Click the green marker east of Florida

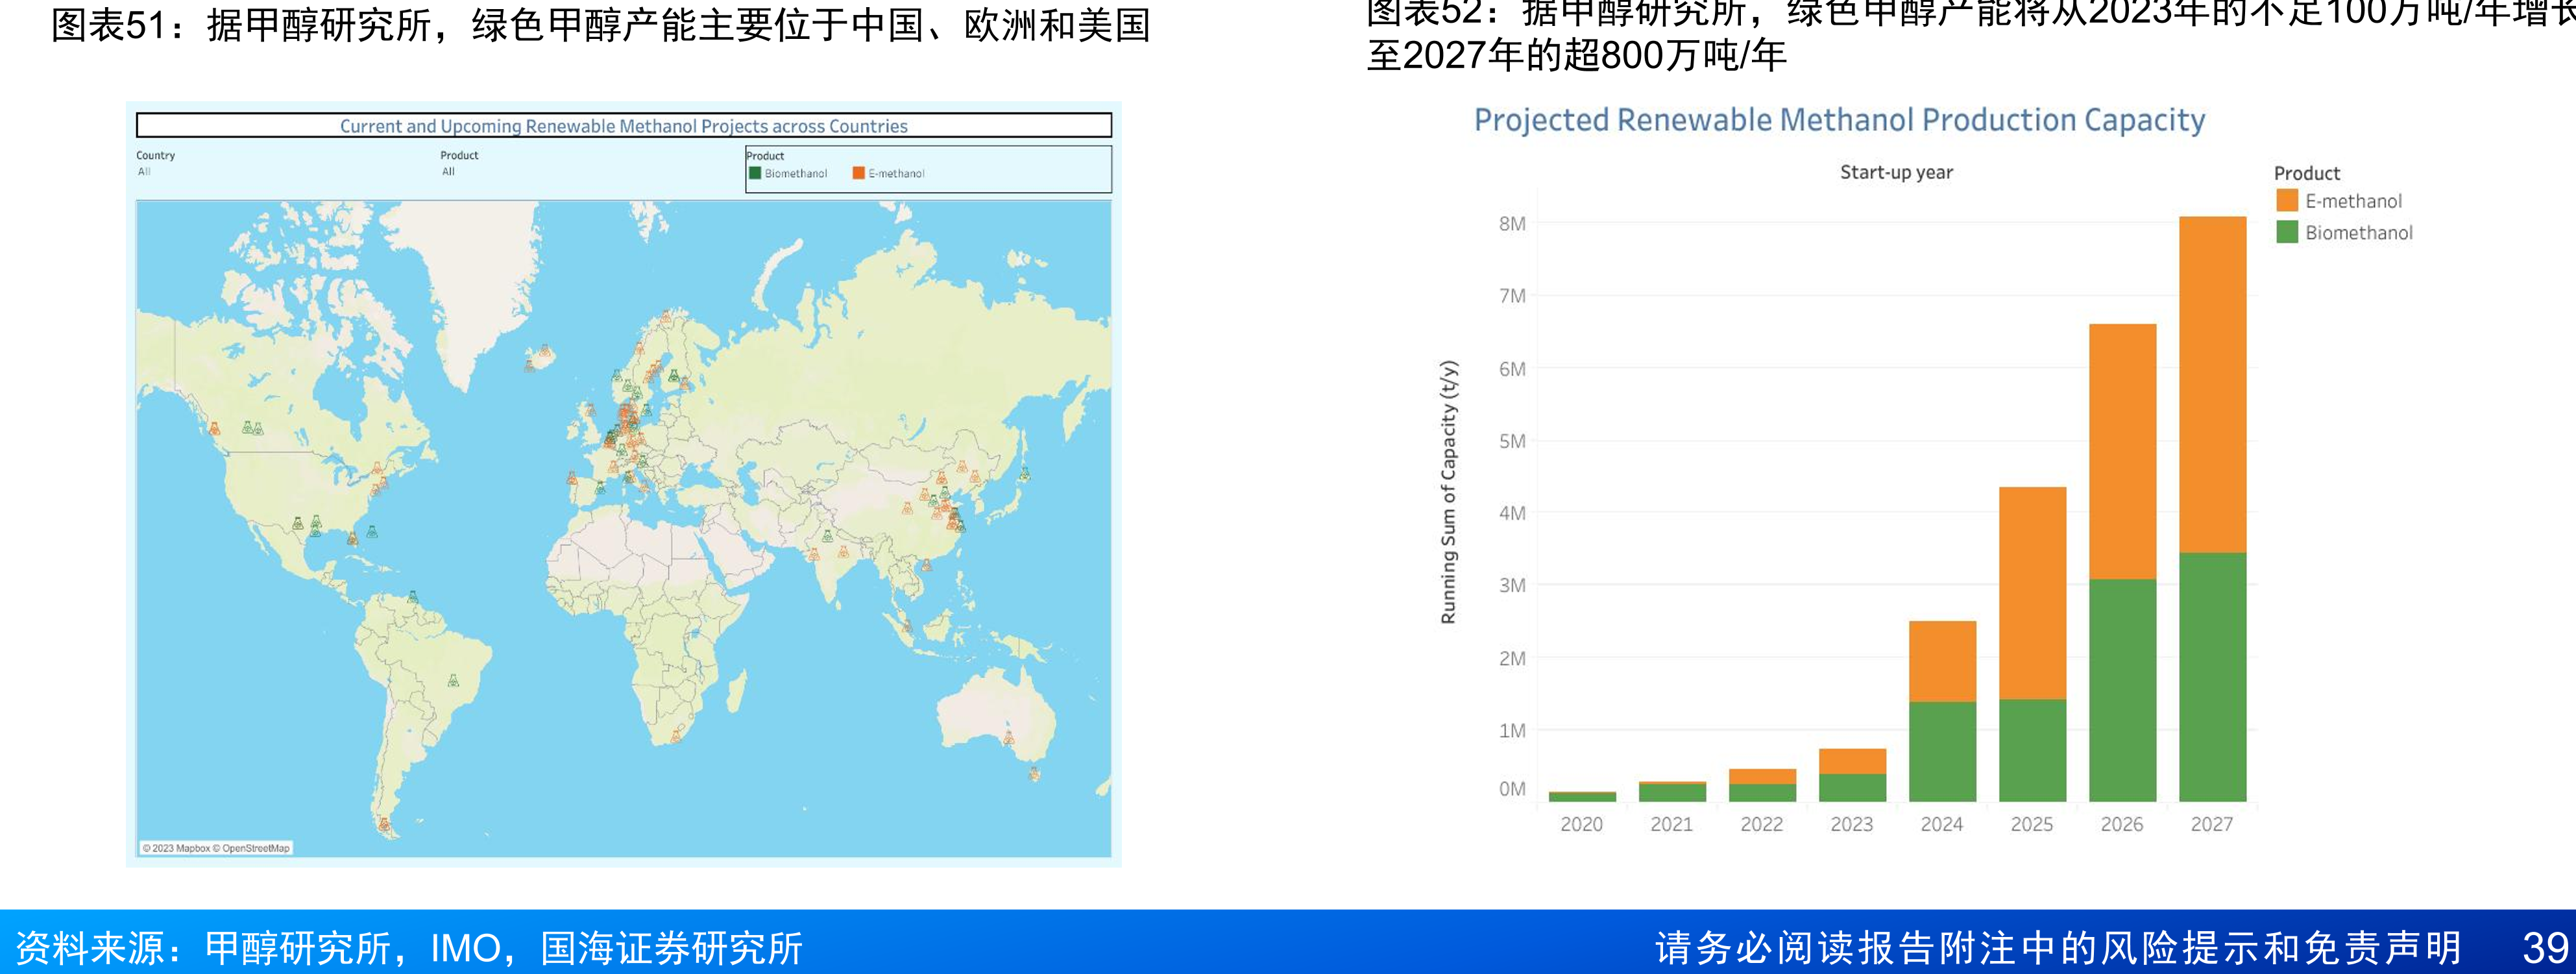(x=373, y=532)
